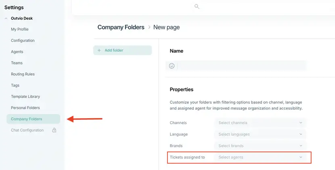The height and width of the screenshot is (170, 335).
Task: Open Routing Rules
Action: pyautogui.click(x=23, y=74)
